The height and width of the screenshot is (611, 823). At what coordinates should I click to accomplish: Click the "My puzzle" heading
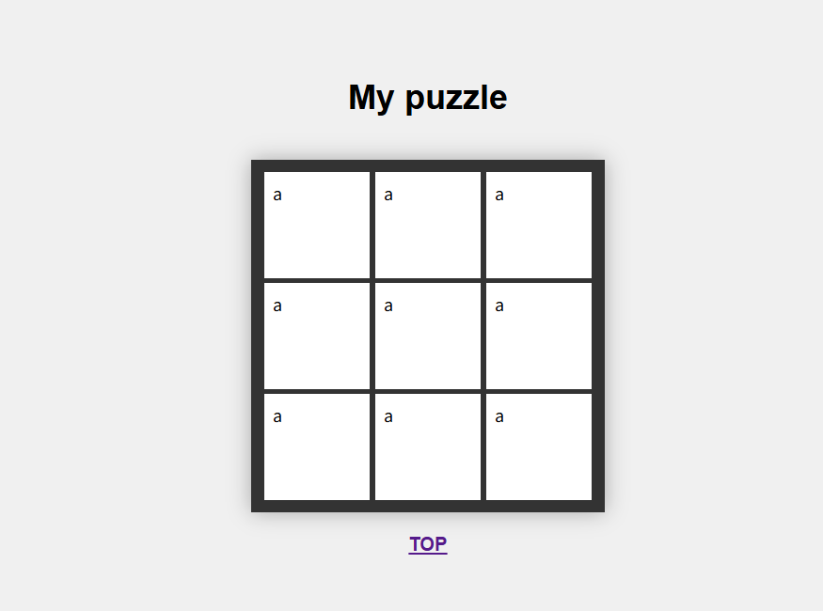[x=428, y=98]
